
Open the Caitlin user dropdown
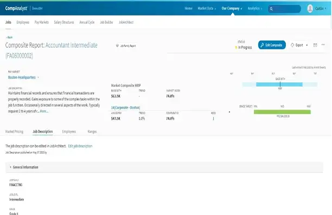point(321,9)
